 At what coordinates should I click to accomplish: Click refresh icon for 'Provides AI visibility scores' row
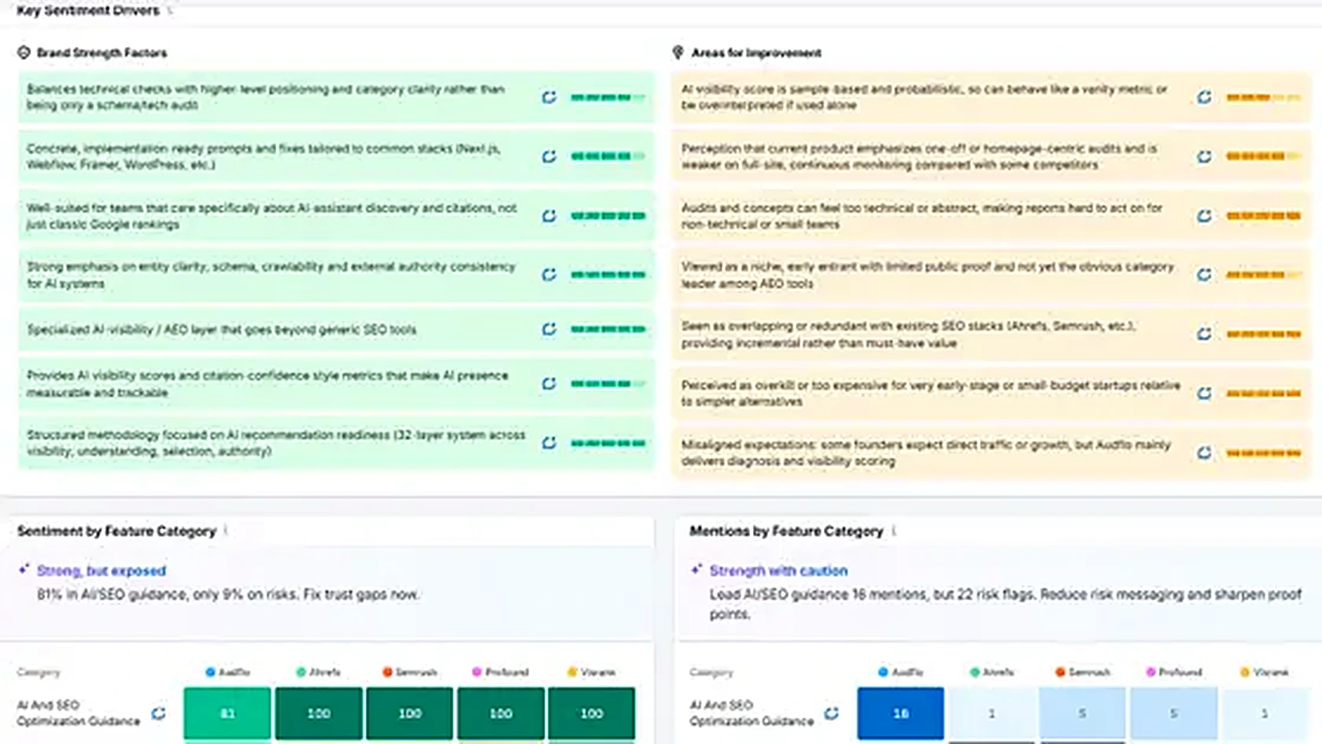coord(549,383)
